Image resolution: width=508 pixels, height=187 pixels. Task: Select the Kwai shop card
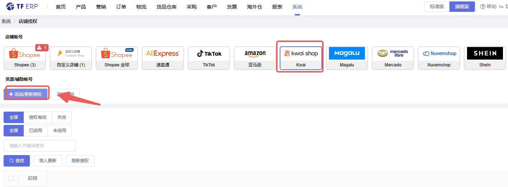pos(301,58)
